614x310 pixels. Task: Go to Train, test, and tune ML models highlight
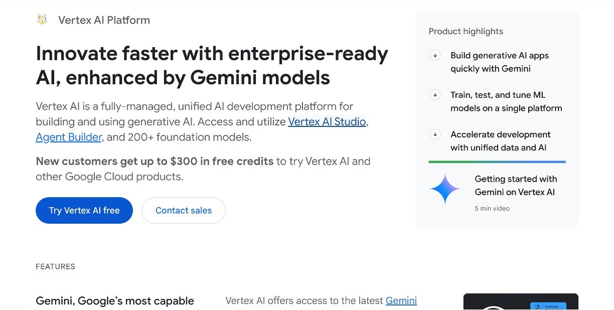[x=506, y=101]
